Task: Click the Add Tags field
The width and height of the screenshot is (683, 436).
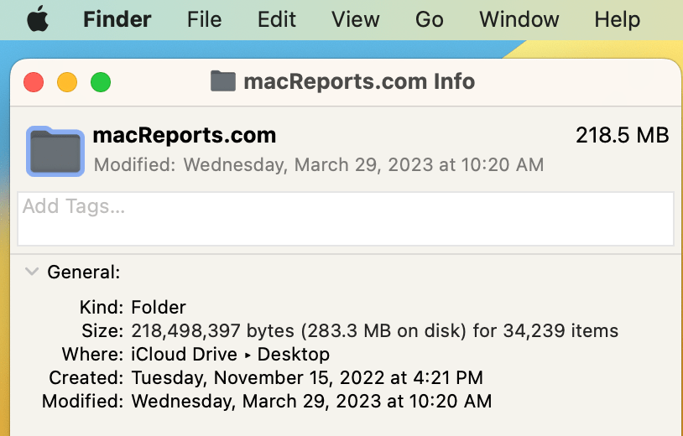Action: point(346,219)
